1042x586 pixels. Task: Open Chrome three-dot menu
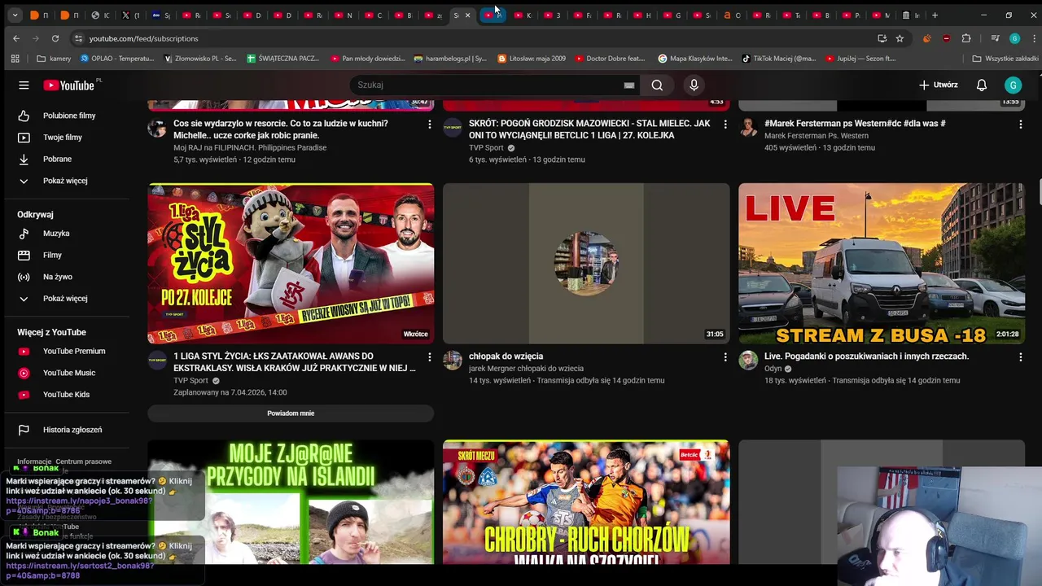pyautogui.click(x=1032, y=38)
